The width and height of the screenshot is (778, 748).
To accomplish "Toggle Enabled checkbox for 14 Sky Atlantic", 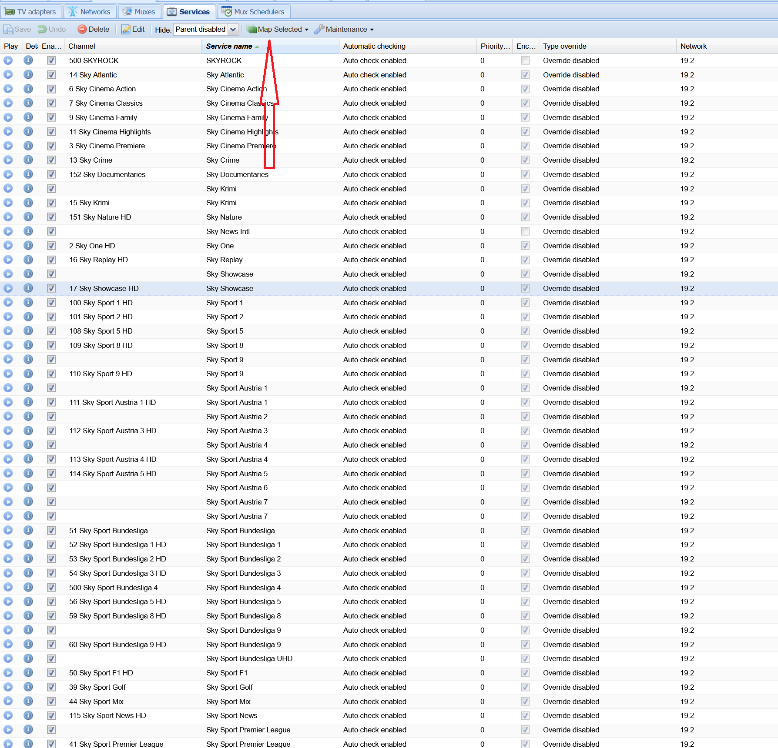I will [51, 75].
